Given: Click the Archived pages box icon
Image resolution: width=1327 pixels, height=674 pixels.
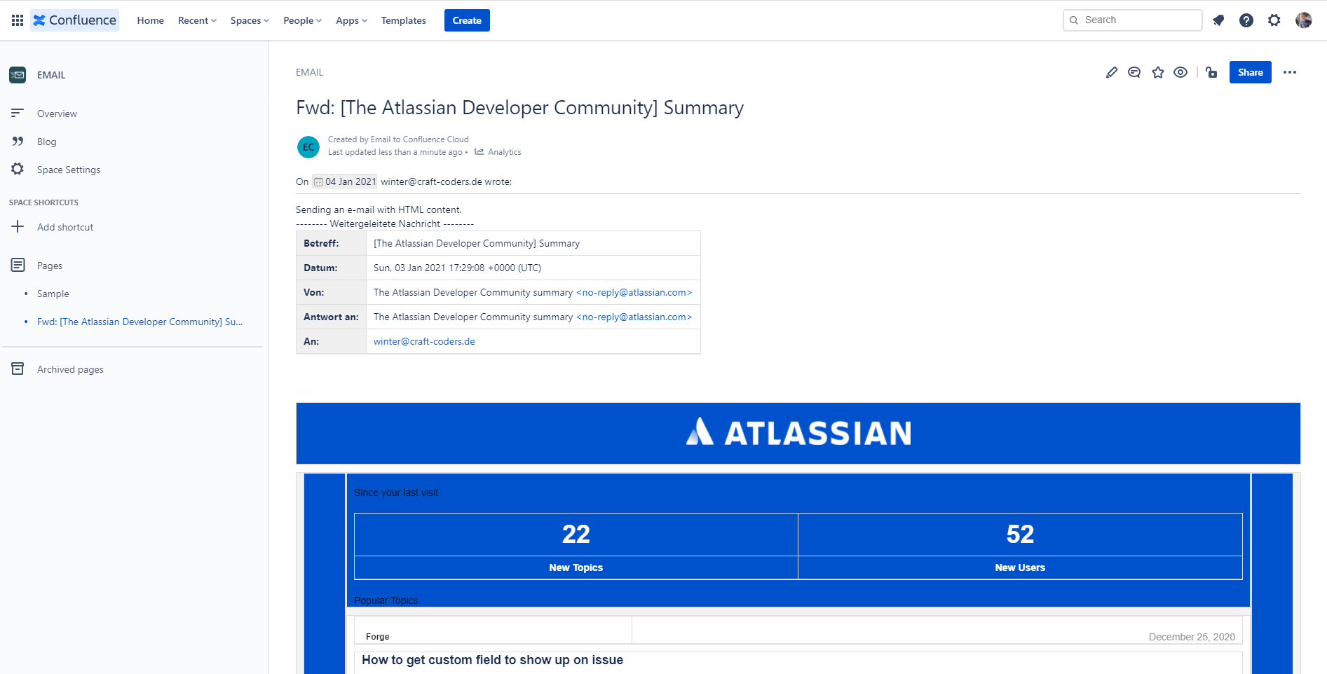Looking at the screenshot, I should pos(18,369).
